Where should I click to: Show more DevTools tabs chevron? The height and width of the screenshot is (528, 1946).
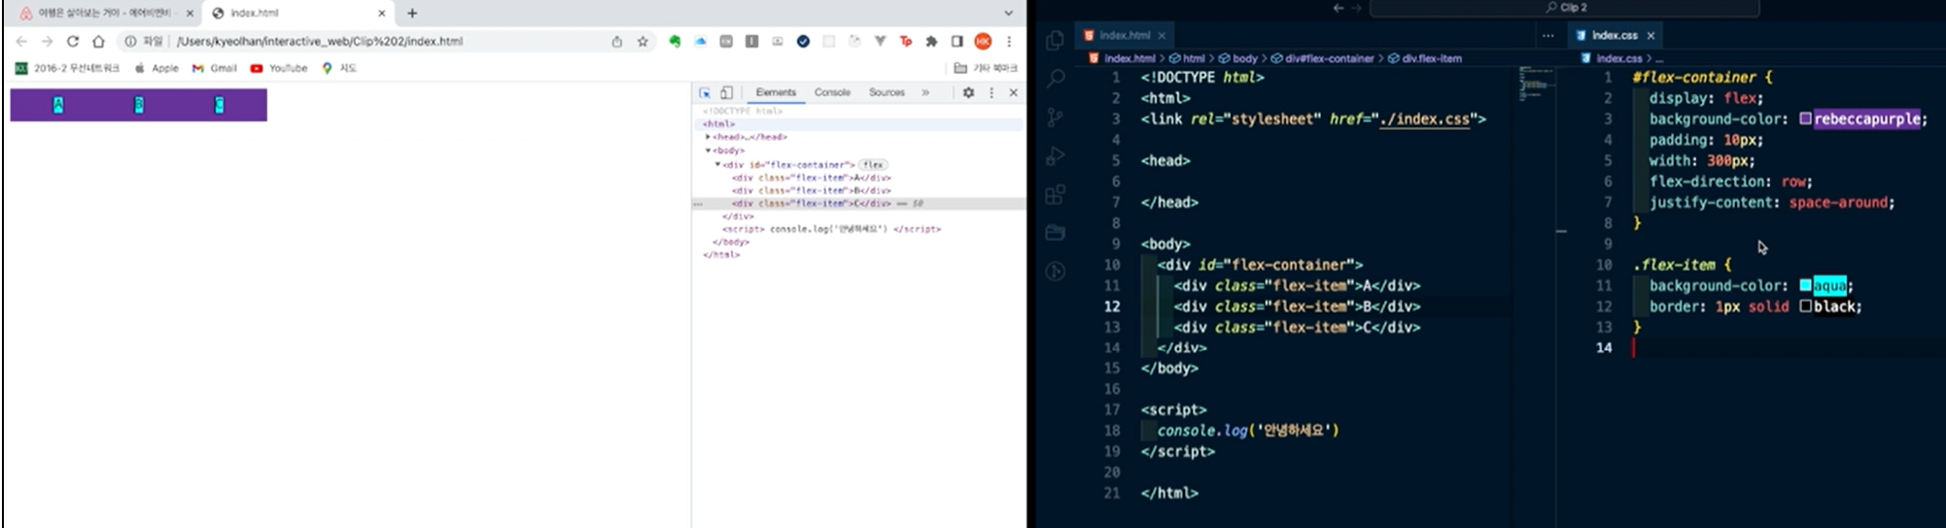coord(925,92)
